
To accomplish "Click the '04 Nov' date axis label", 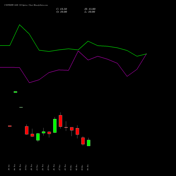I will coord(14,168).
